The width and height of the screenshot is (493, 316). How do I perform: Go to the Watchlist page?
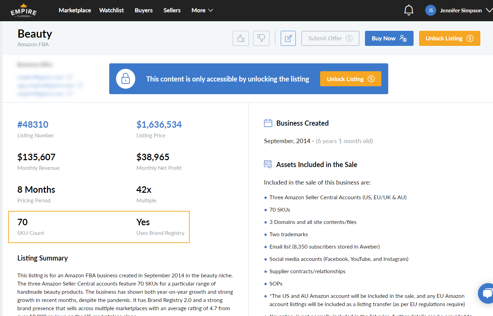click(x=112, y=10)
